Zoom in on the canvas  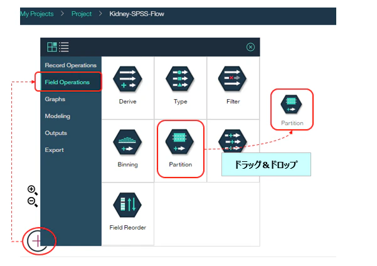33,190
